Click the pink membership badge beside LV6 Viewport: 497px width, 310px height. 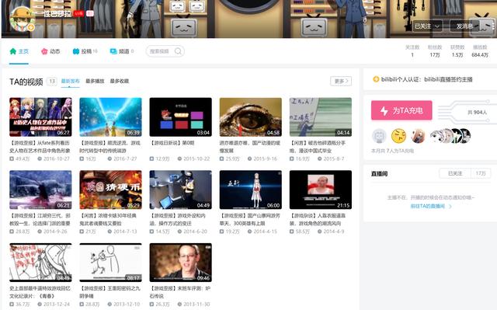90,14
